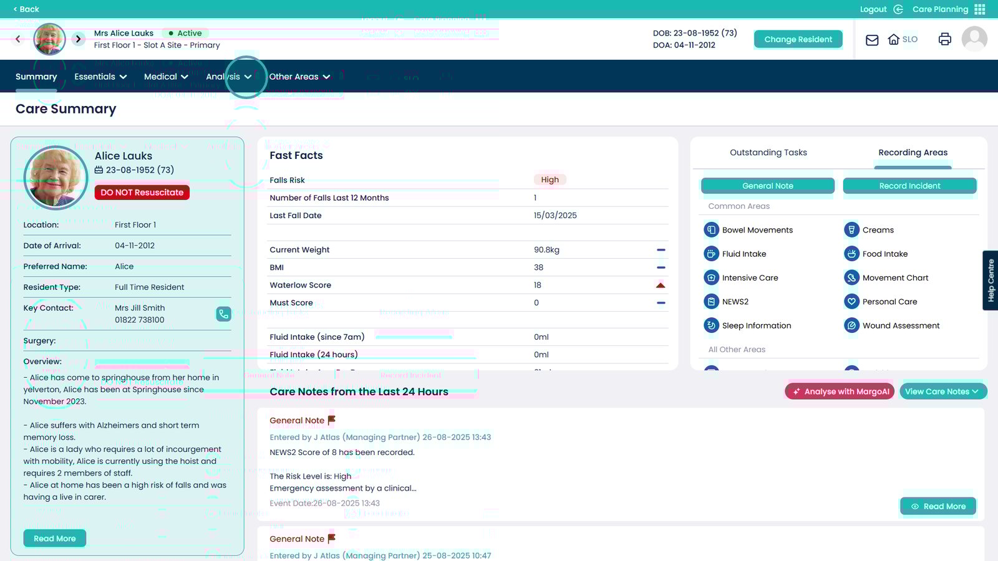The height and width of the screenshot is (561, 998).
Task: Click Read More on first care note
Action: (x=938, y=506)
